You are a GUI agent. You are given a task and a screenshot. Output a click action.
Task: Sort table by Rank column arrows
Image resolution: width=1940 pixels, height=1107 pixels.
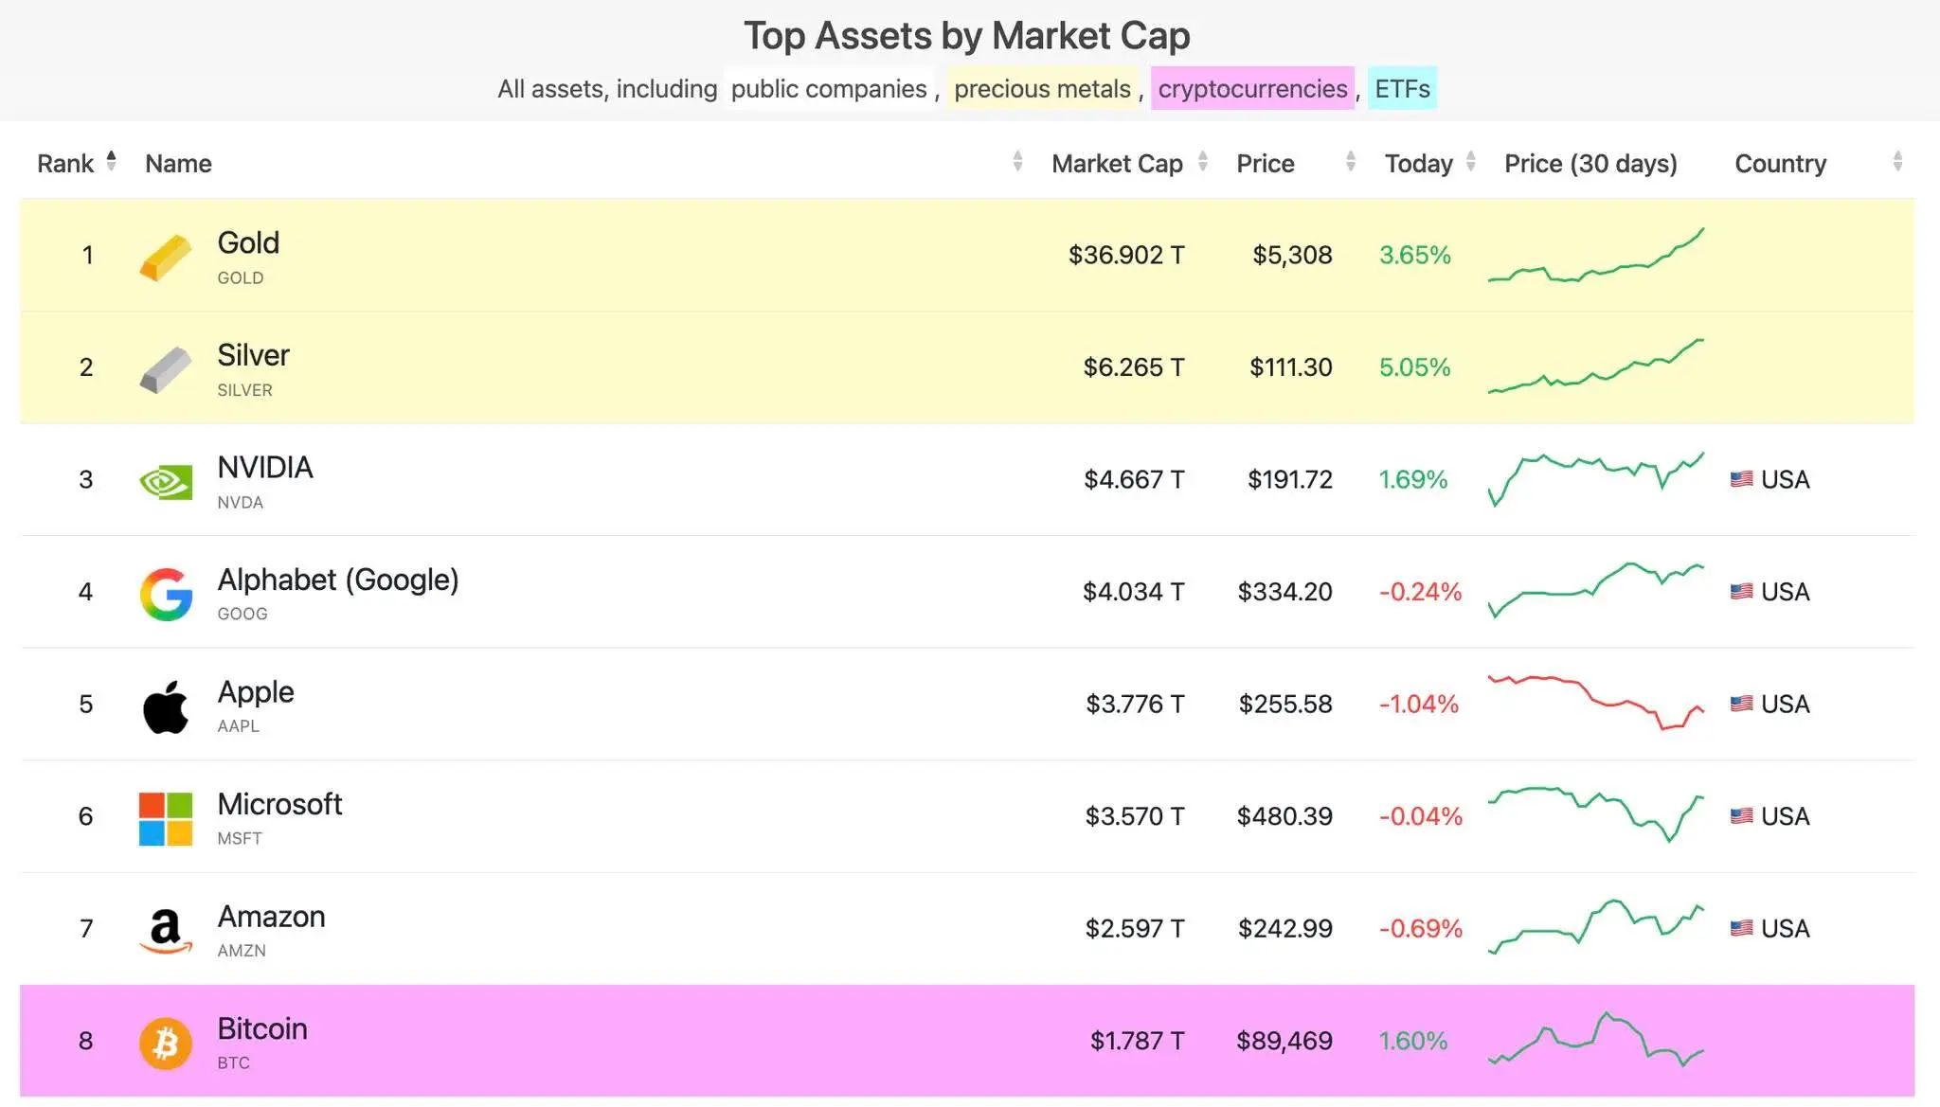coord(112,162)
